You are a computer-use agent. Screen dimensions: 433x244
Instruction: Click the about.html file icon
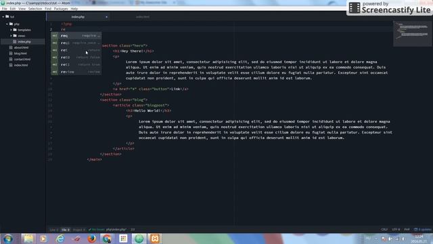[x=11, y=47]
